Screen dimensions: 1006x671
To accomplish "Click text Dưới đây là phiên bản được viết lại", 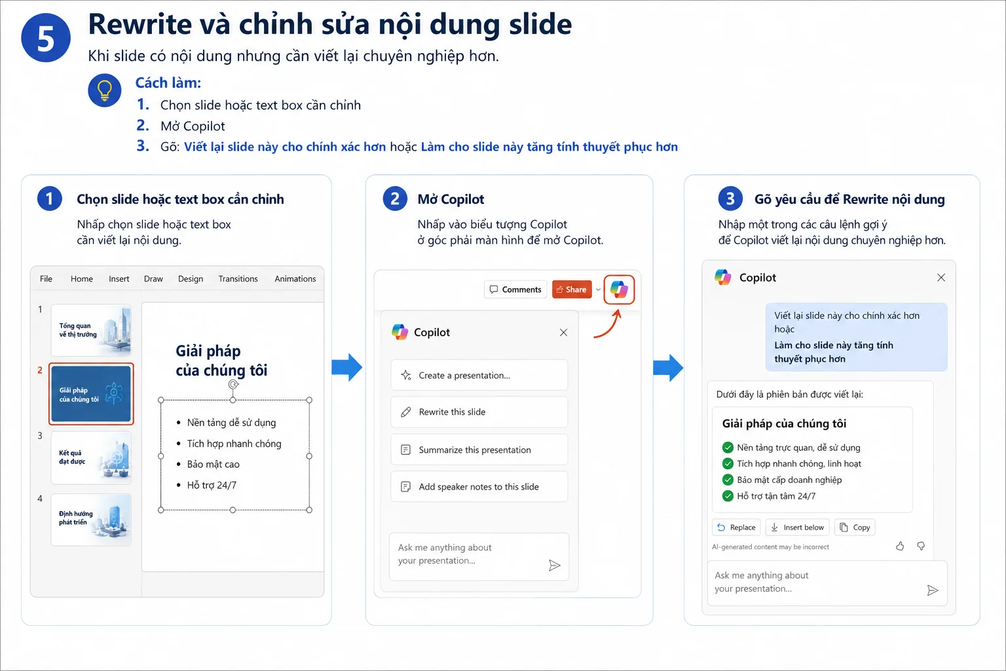I will [x=790, y=394].
